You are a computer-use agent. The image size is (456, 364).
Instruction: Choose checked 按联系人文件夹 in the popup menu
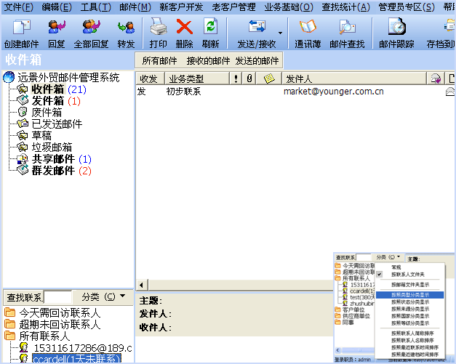coord(409,275)
